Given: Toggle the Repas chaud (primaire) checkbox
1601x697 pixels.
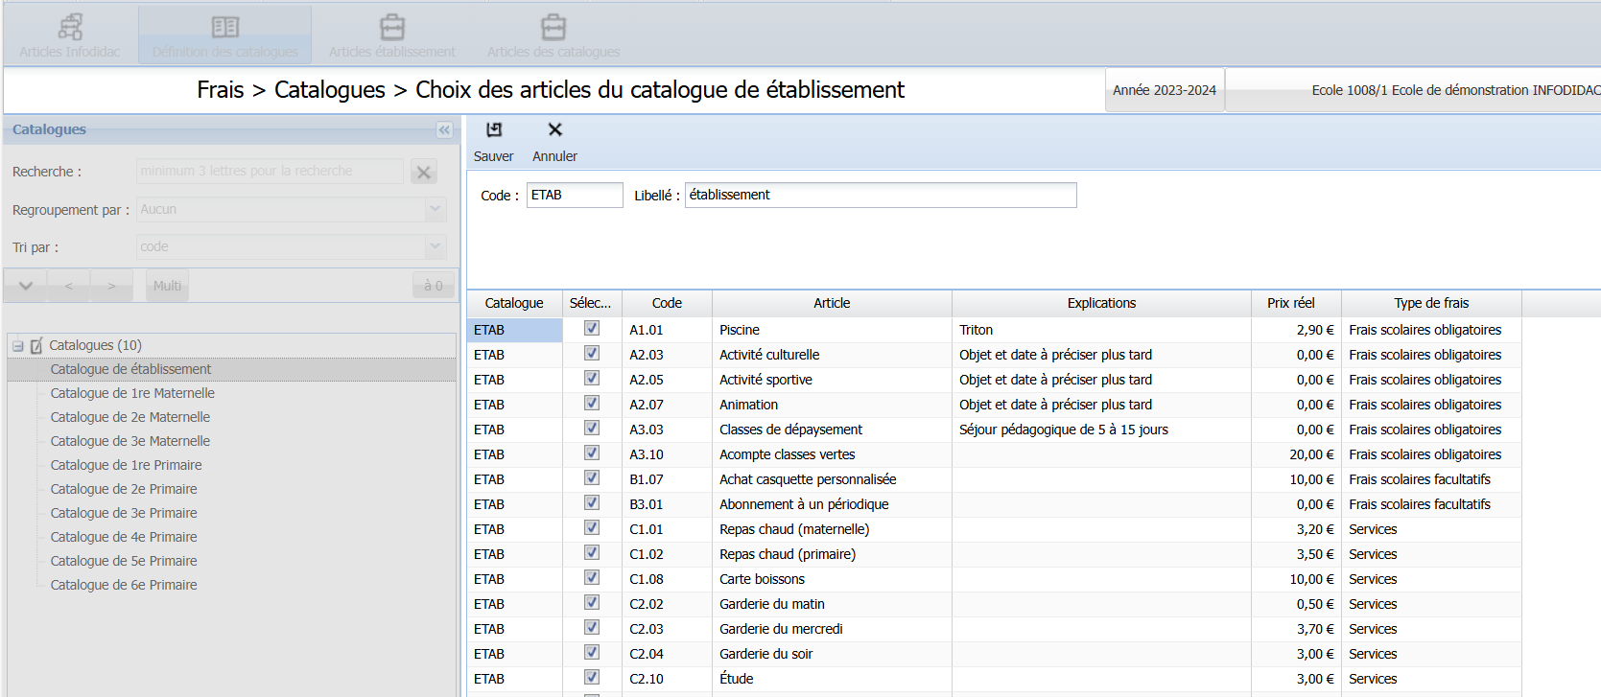Looking at the screenshot, I should 592,552.
